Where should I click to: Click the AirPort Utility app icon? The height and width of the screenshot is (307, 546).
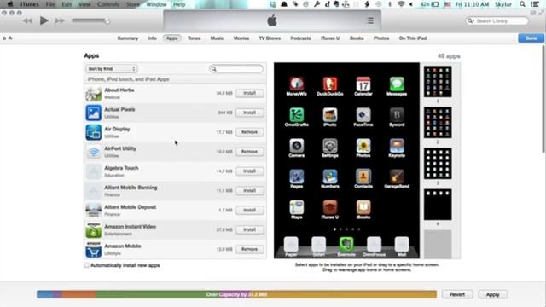[x=93, y=152]
